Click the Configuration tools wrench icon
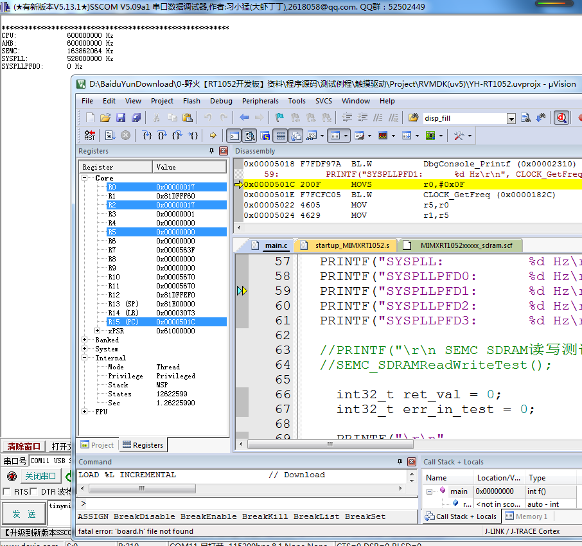 click(459, 136)
